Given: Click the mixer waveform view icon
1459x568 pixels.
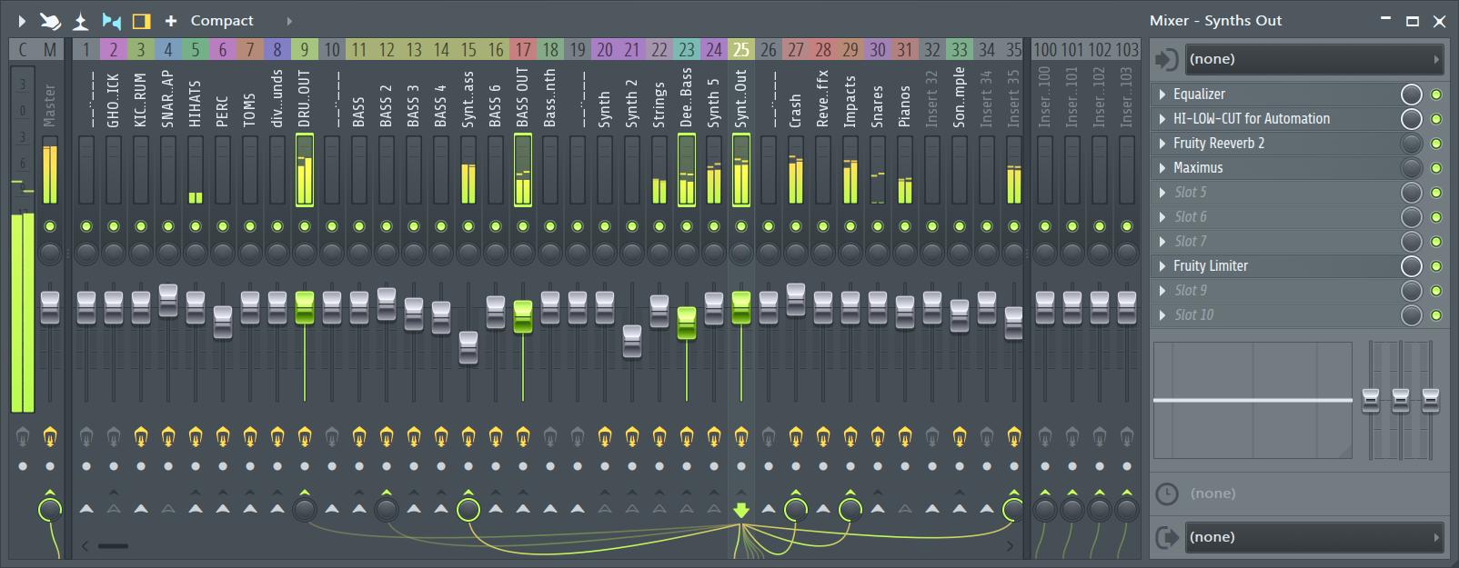Looking at the screenshot, I should [x=81, y=20].
